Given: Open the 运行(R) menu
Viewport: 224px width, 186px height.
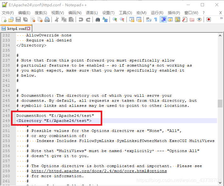Looking at the screenshot, I should coord(157,13).
